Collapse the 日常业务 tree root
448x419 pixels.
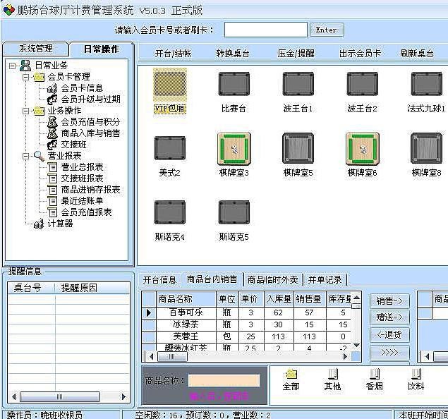click(x=13, y=65)
